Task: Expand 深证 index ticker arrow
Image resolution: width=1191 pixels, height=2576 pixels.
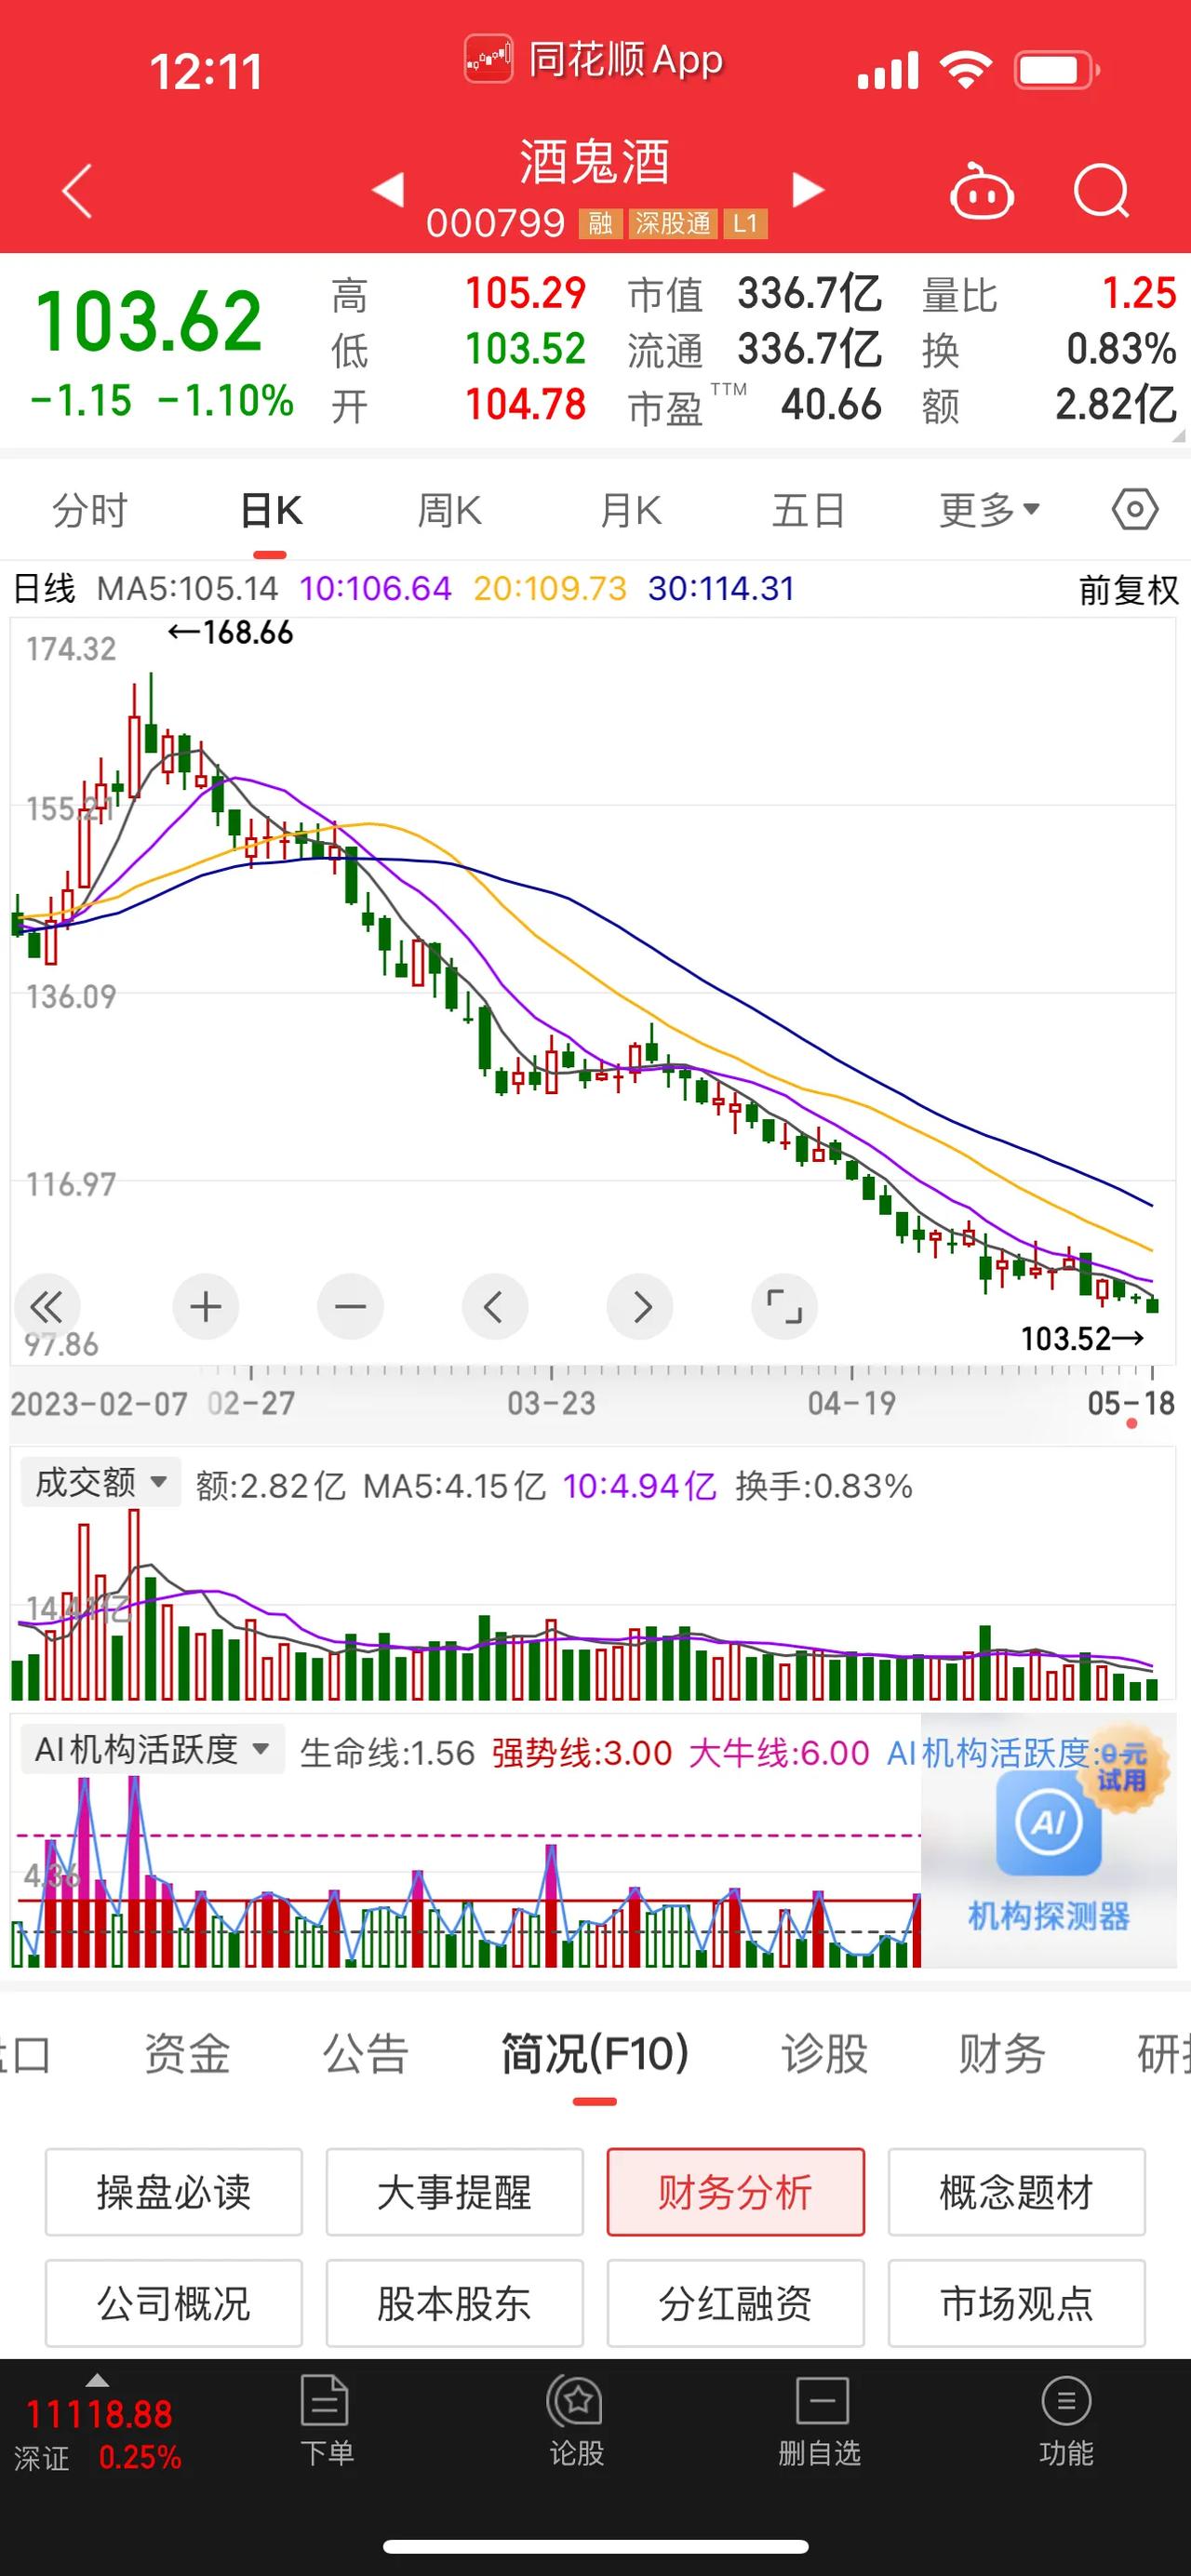Action: (97, 2381)
